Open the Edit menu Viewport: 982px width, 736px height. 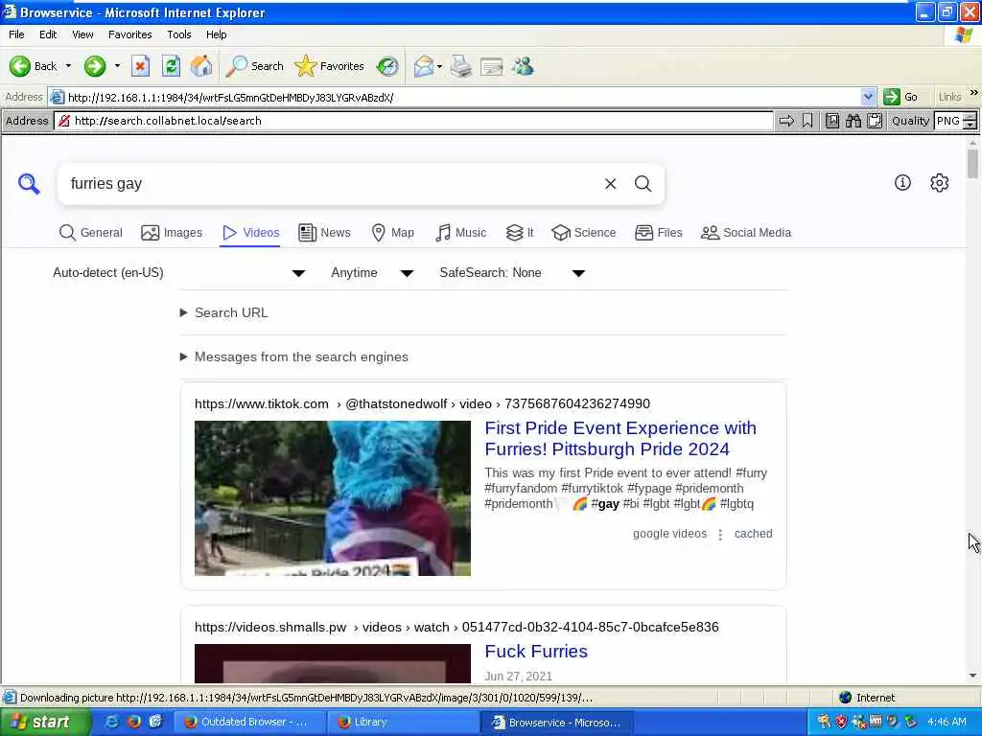[48, 34]
